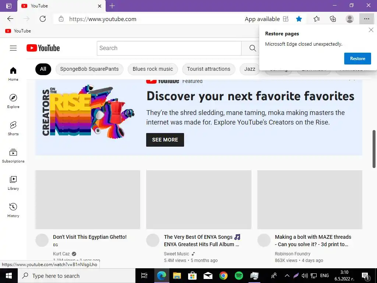
Task: Install the YouTube app via App available icon
Action: click(x=286, y=19)
